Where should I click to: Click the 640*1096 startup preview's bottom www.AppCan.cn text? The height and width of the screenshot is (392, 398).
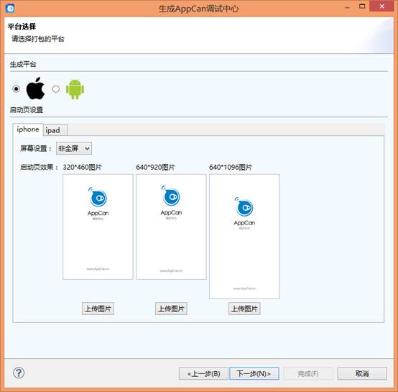pyautogui.click(x=244, y=288)
